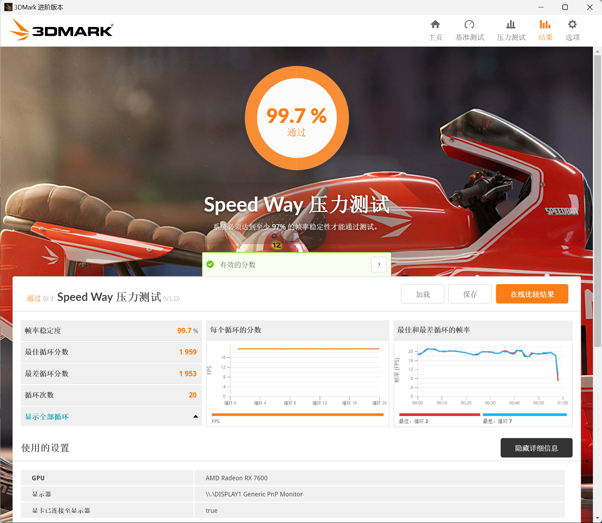Click the 99.7 % score circle
Screen dimensions: 602x523
tap(297, 118)
